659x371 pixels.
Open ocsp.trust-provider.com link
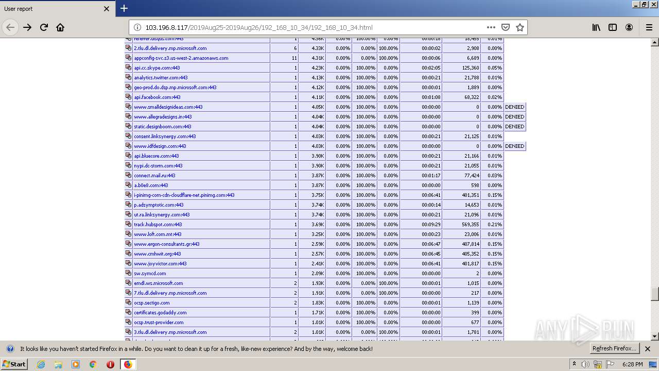click(159, 323)
